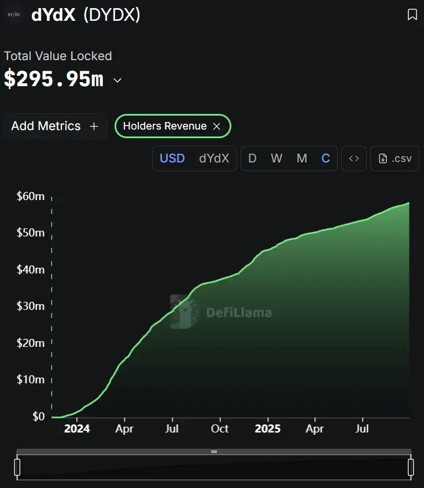Click the $295.95m TVL value
The height and width of the screenshot is (488, 424).
click(x=54, y=79)
